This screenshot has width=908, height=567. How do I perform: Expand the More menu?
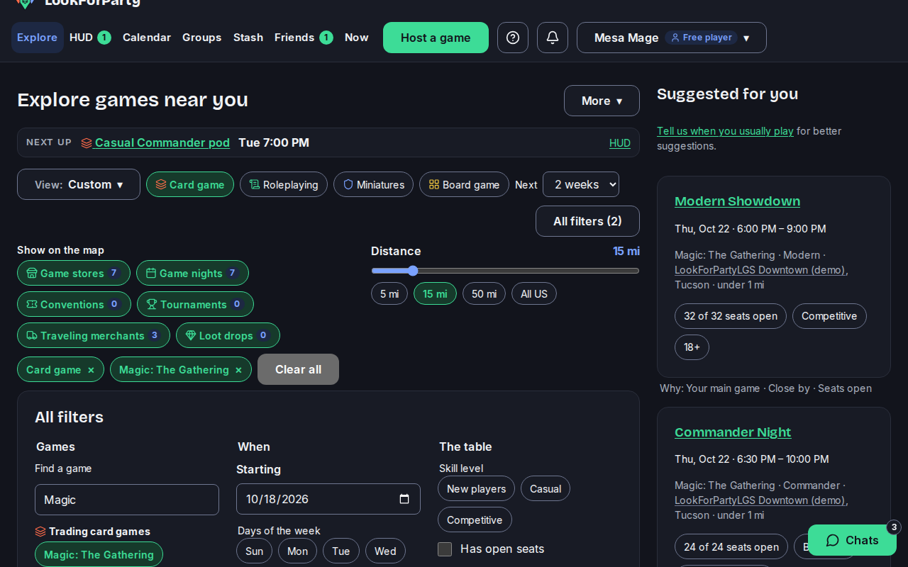602,101
